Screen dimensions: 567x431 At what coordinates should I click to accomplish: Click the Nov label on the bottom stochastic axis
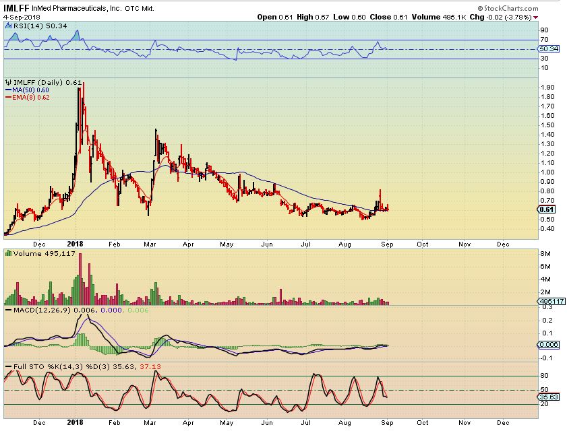465,422
